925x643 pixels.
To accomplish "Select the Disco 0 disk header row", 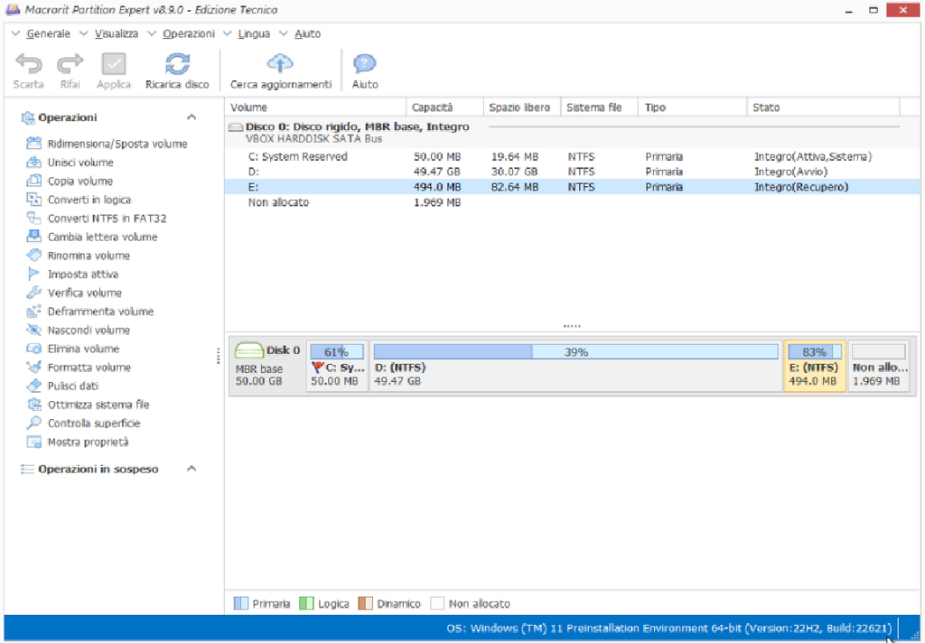I will click(572, 132).
